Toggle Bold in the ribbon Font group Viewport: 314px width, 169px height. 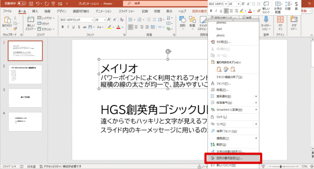point(63,27)
